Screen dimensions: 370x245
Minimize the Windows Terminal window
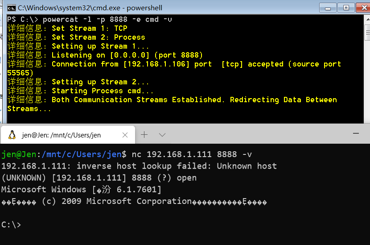pyautogui.click(x=356, y=133)
